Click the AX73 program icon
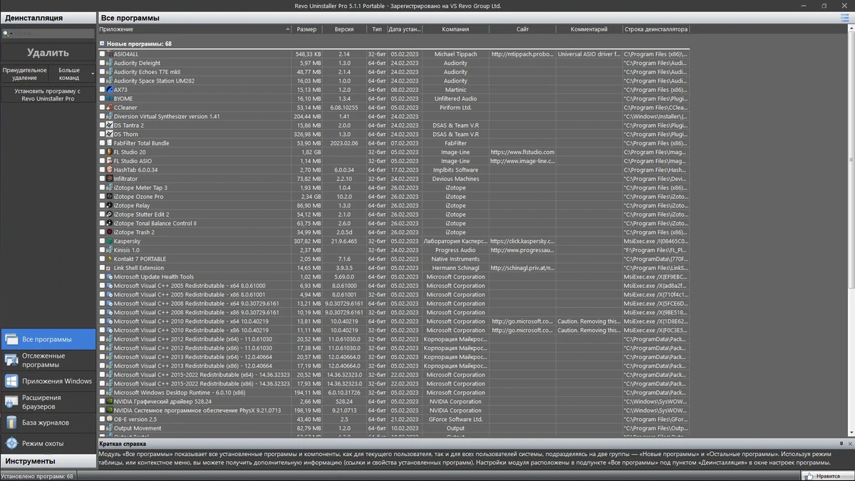 click(109, 90)
